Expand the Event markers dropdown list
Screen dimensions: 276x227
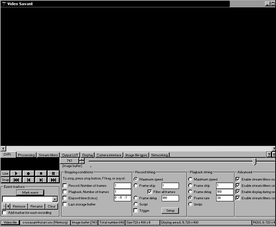point(54,199)
